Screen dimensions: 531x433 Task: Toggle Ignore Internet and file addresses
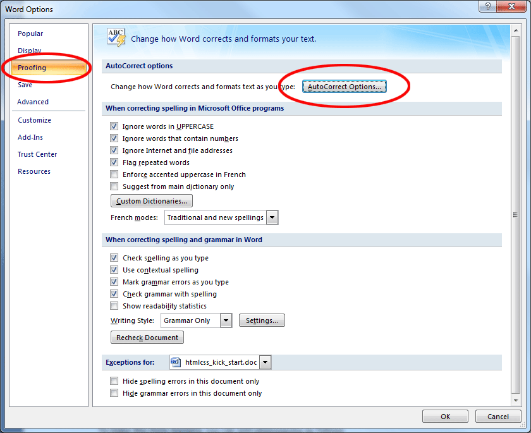click(114, 150)
